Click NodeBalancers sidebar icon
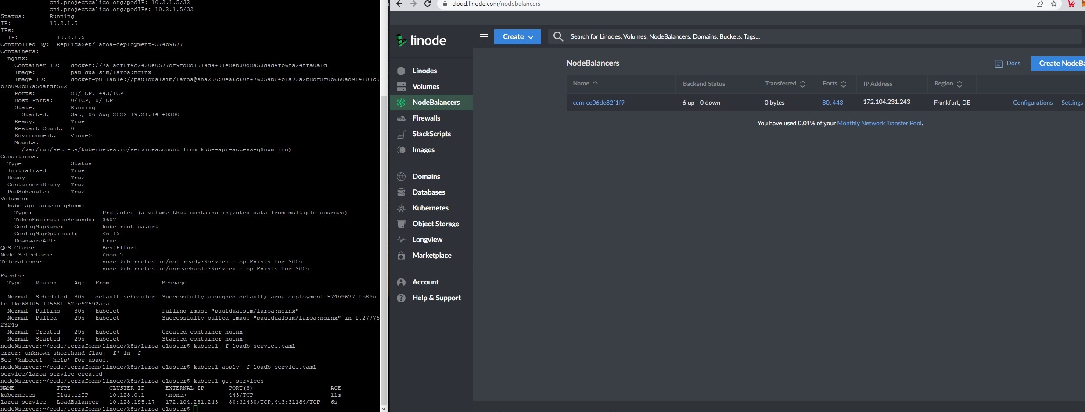1085x412 pixels. click(401, 103)
